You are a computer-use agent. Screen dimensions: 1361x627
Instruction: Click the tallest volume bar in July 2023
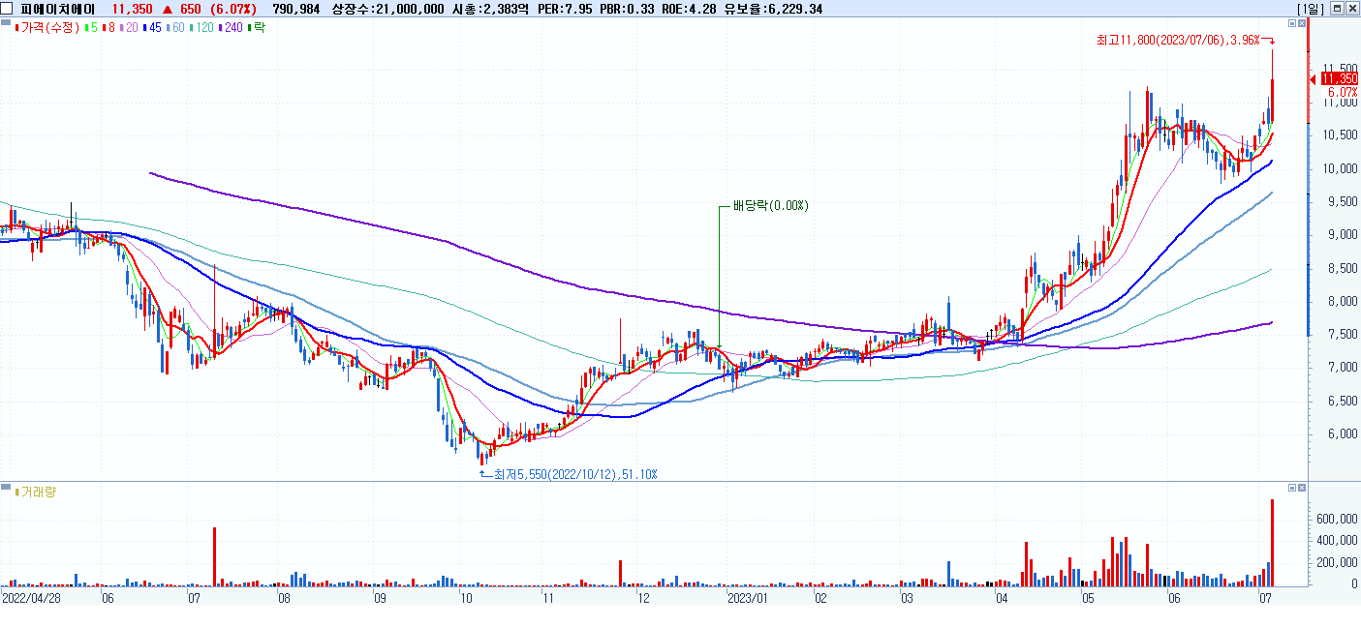[x=1272, y=542]
